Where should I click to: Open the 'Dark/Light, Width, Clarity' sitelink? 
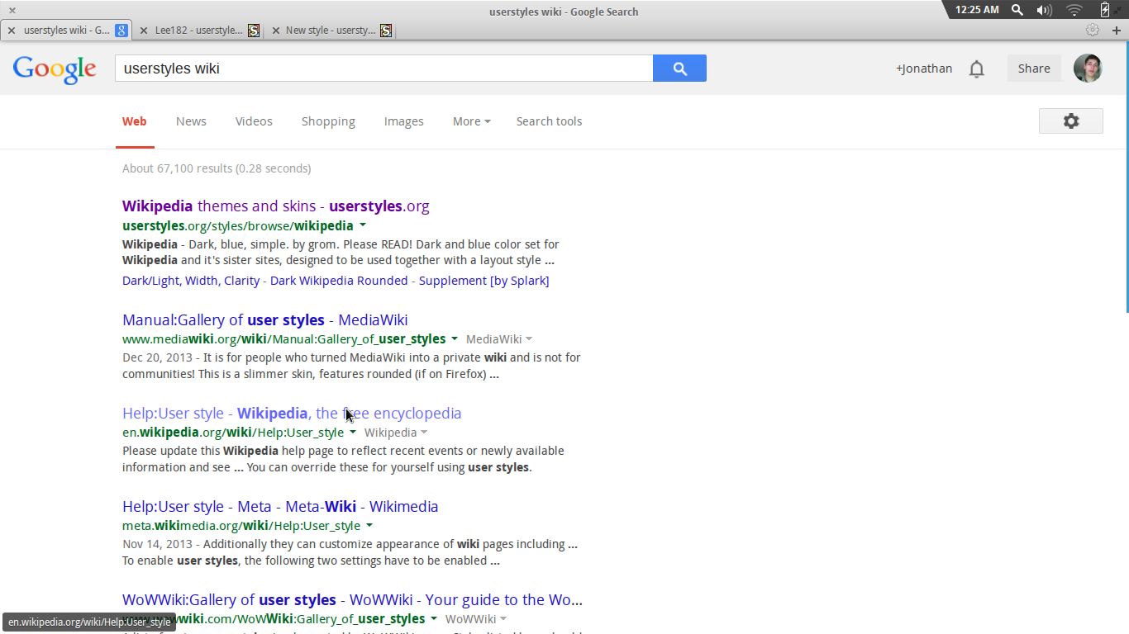pos(191,281)
